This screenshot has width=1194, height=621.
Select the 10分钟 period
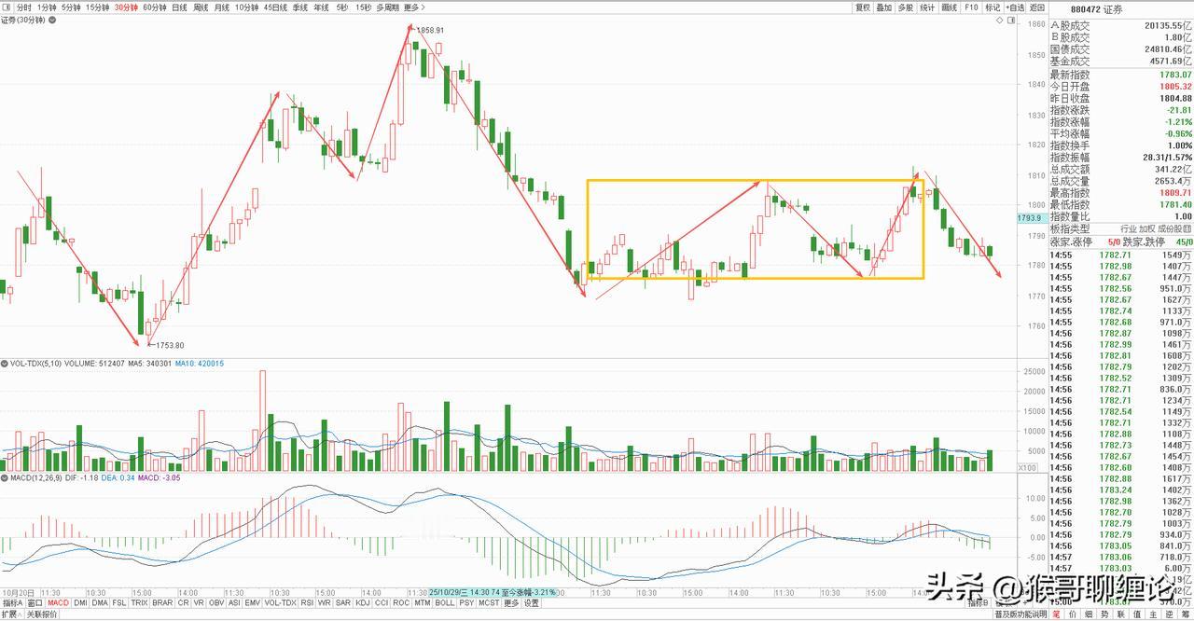coord(246,7)
